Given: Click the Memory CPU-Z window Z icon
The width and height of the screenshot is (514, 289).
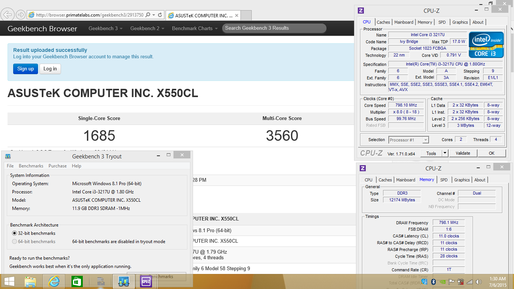Looking at the screenshot, I should (363, 168).
